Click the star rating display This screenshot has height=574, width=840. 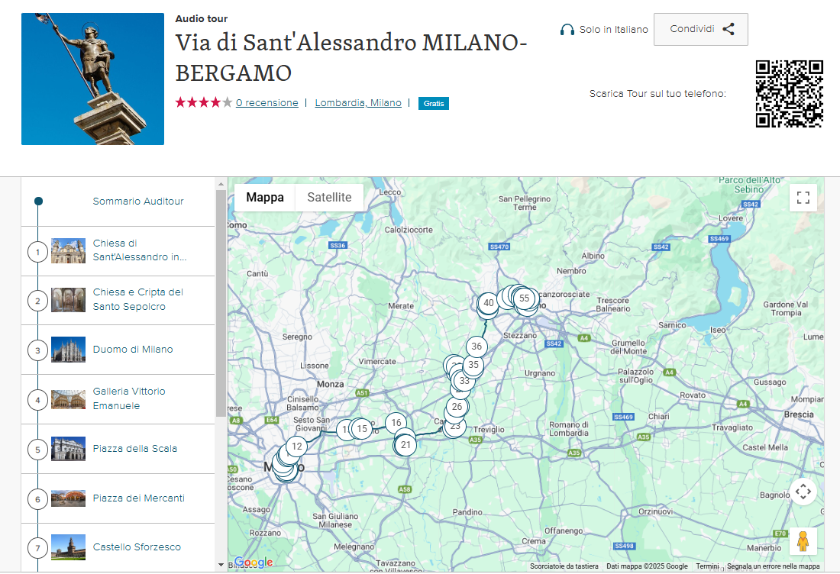pos(204,102)
